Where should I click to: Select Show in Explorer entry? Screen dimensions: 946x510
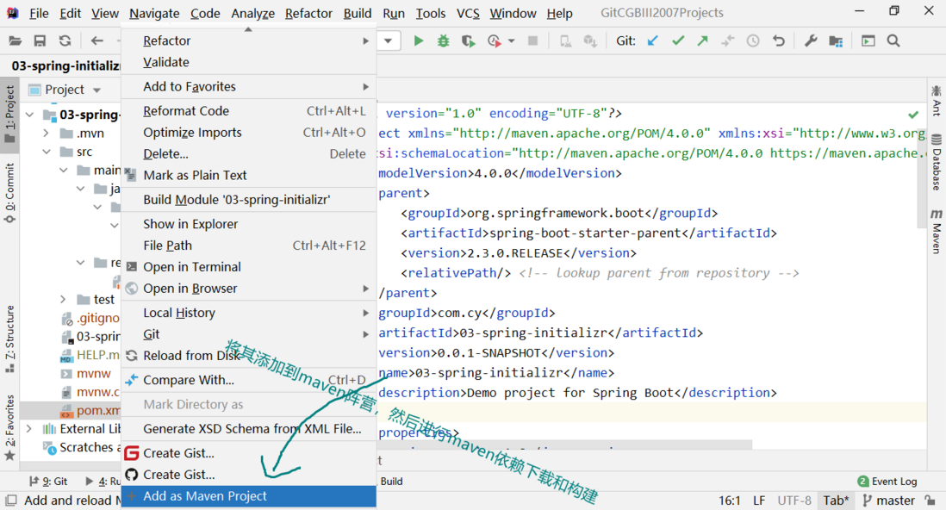click(x=249, y=224)
